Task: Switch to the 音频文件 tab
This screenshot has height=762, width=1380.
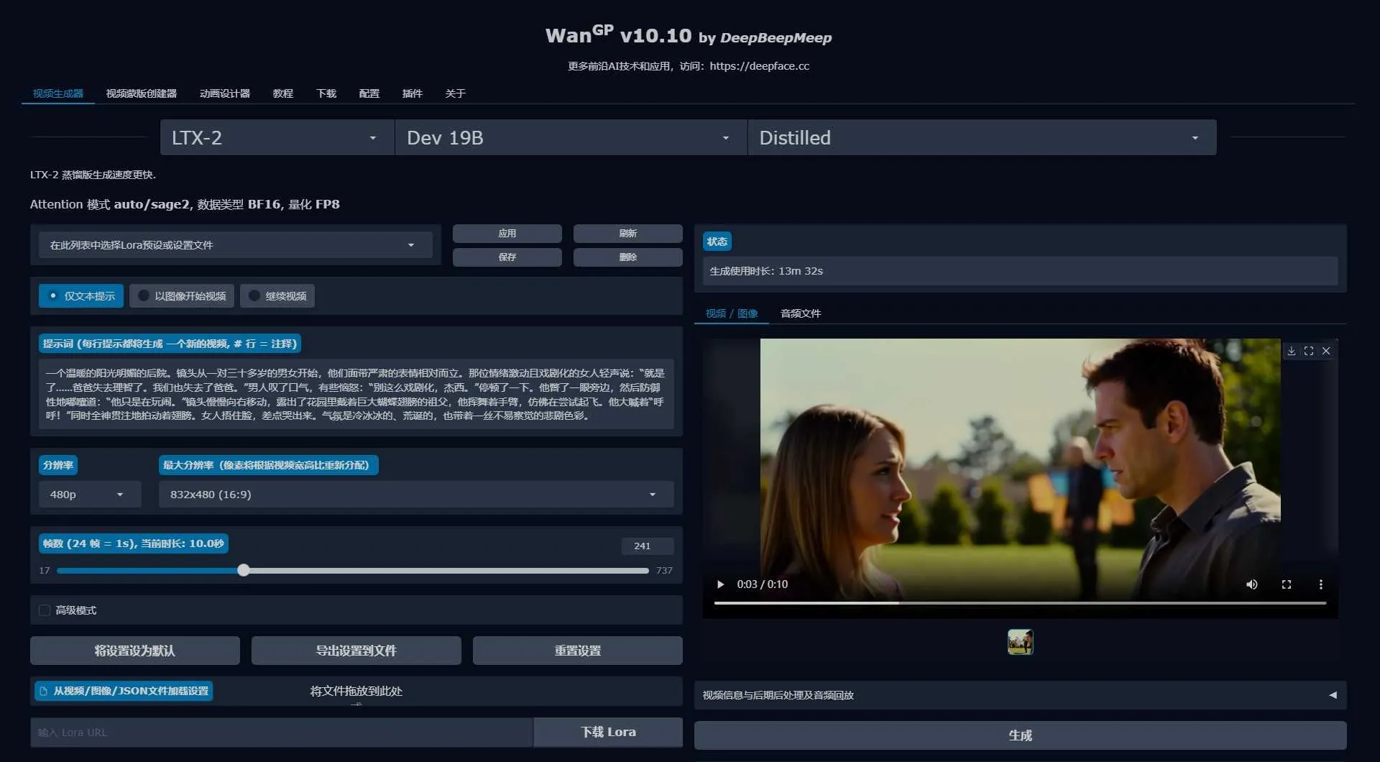Action: click(x=800, y=313)
